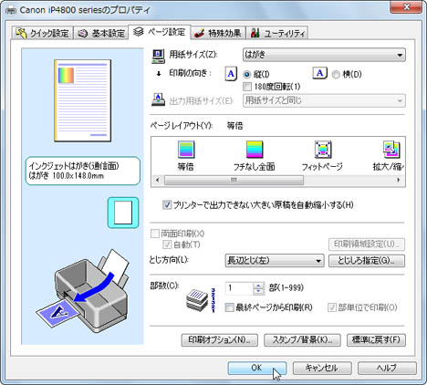
Task: Select the 等倍 page layout icon
Action: point(186,150)
